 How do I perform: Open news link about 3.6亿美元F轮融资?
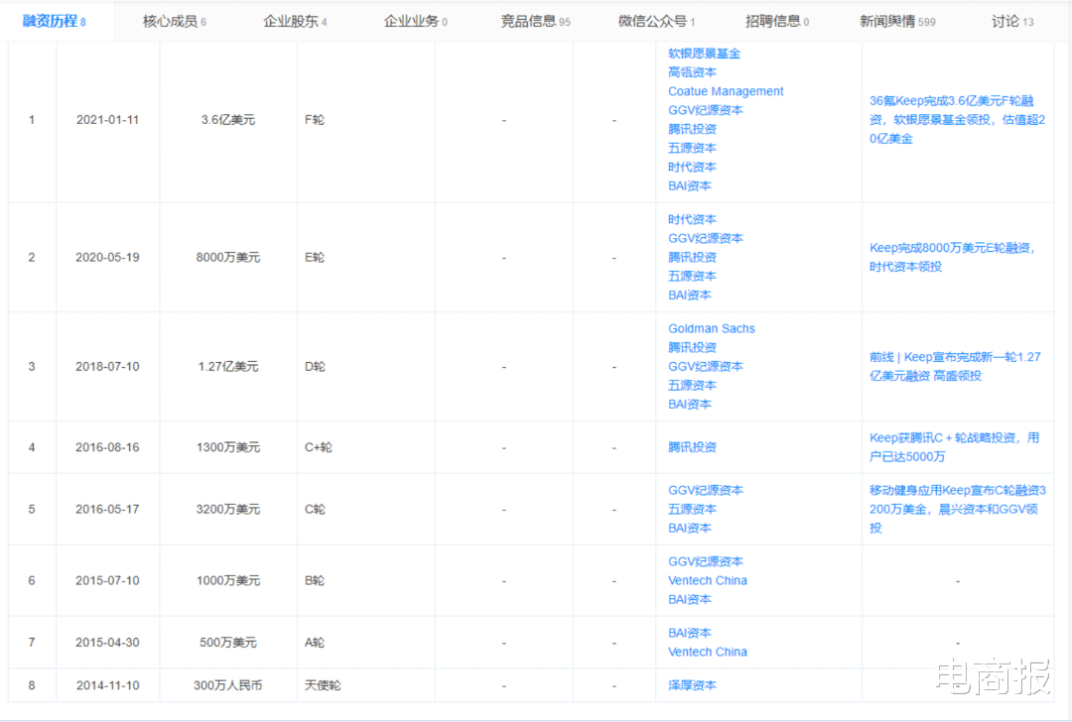click(x=957, y=120)
